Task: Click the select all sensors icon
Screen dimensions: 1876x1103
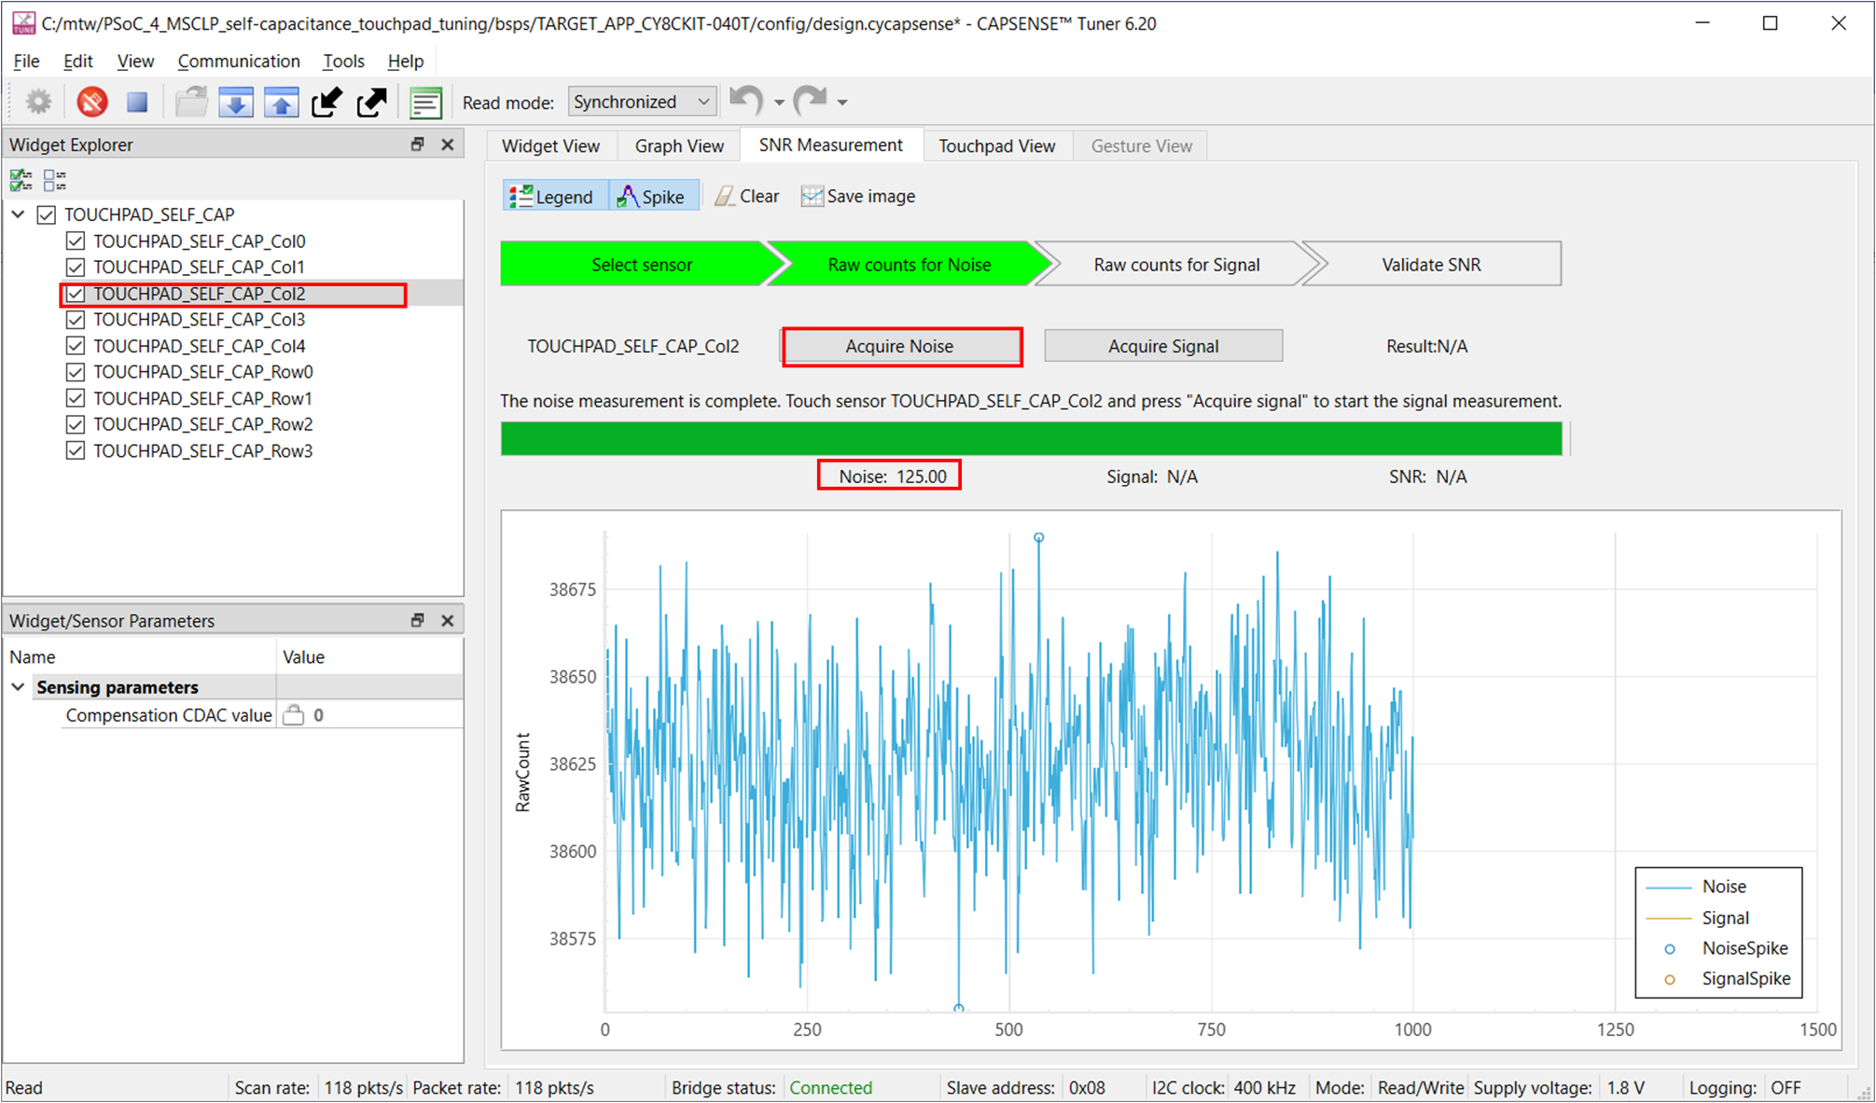Action: 21,180
